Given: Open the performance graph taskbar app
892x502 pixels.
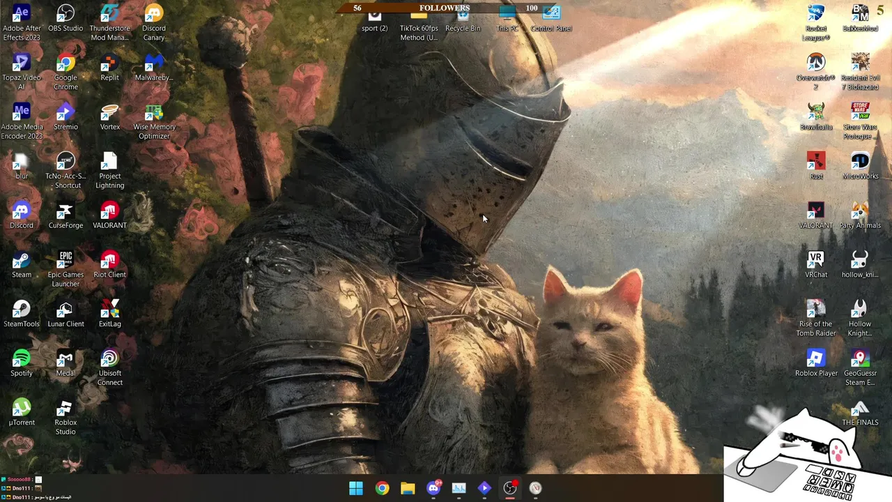Looking at the screenshot, I should (459, 488).
